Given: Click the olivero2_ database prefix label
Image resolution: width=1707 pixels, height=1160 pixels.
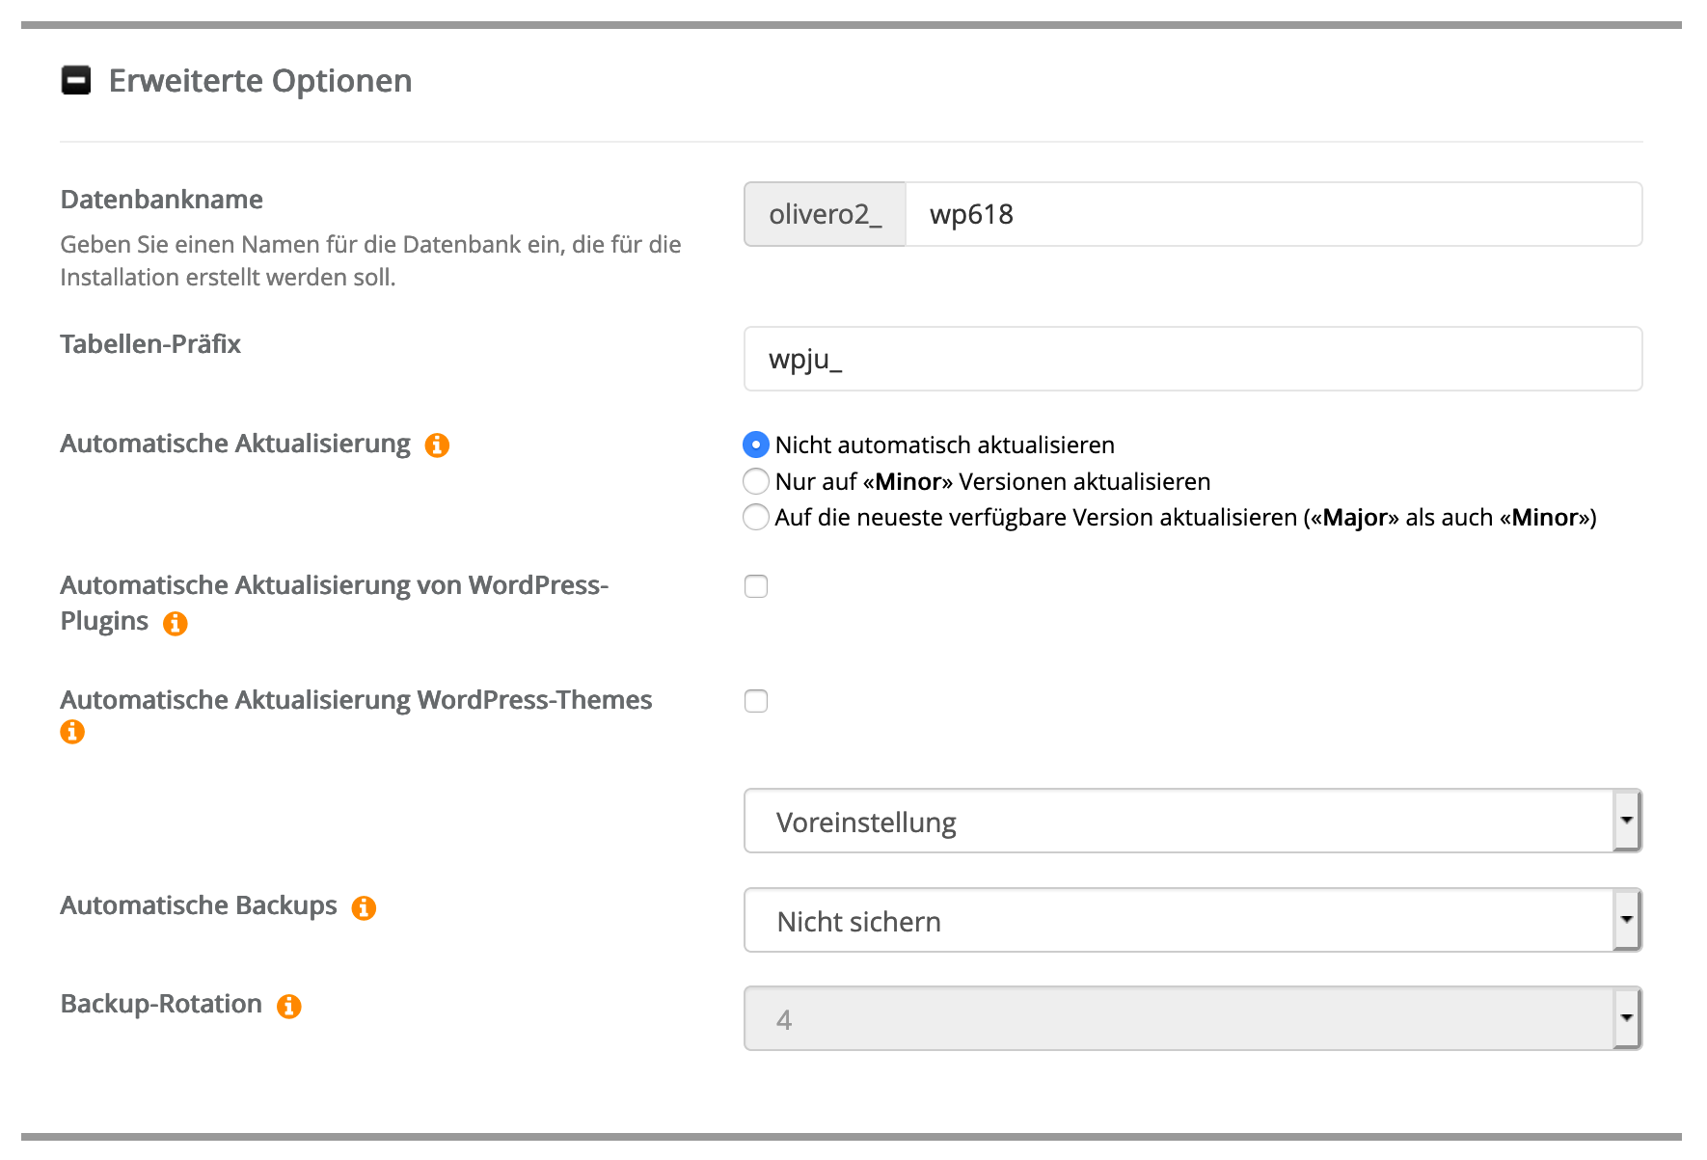Looking at the screenshot, I should pos(825,214).
